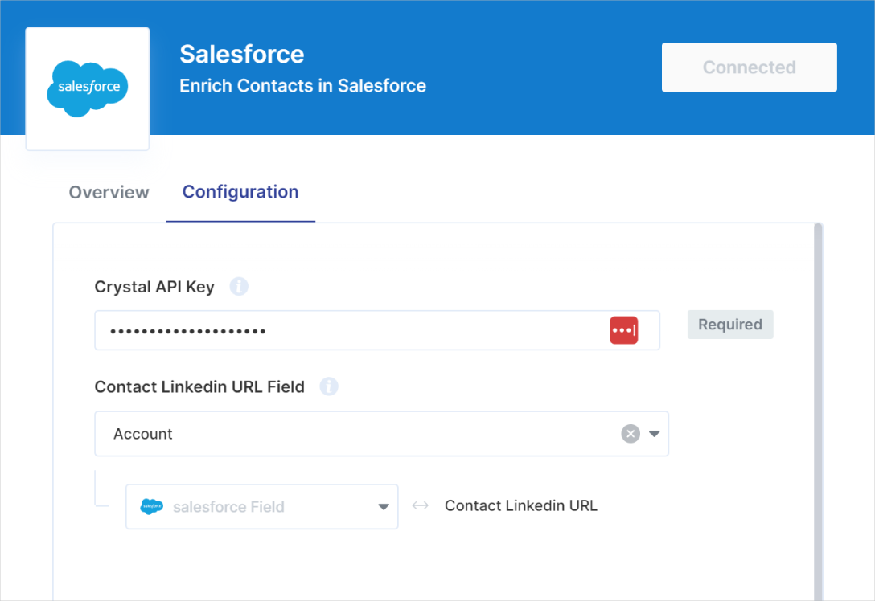Click the 'Account' selected value text
Screen dimensions: 875x601
(143, 434)
